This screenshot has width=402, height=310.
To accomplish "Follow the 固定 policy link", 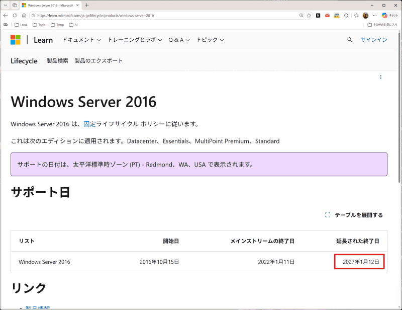I will (89, 124).
